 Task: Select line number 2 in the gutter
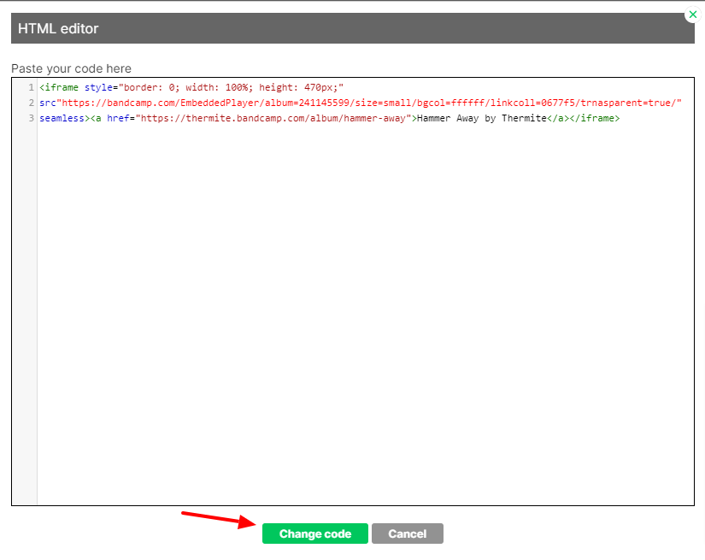coord(31,103)
